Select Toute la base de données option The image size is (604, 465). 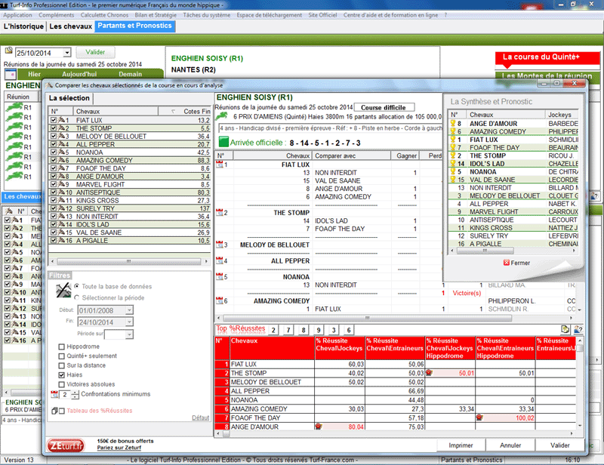(77, 286)
